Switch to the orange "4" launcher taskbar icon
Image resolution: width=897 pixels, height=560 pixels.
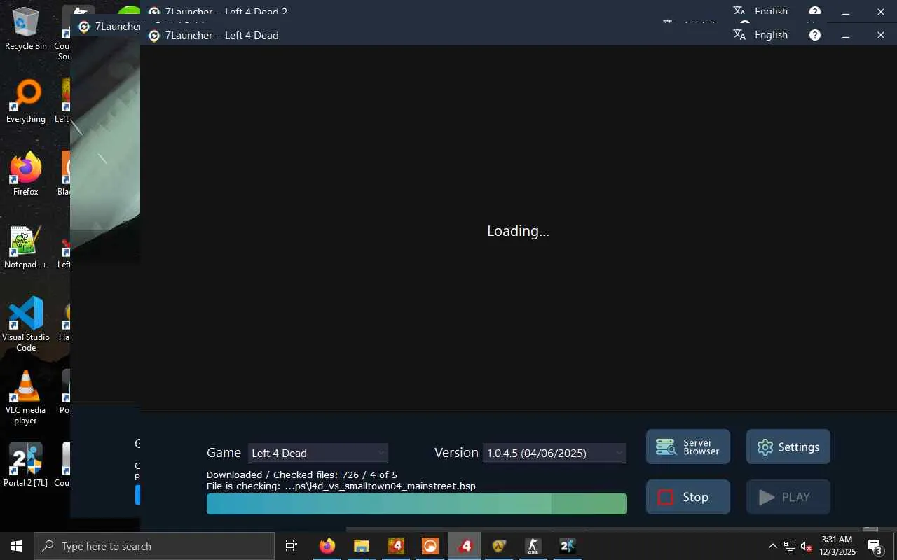(396, 546)
